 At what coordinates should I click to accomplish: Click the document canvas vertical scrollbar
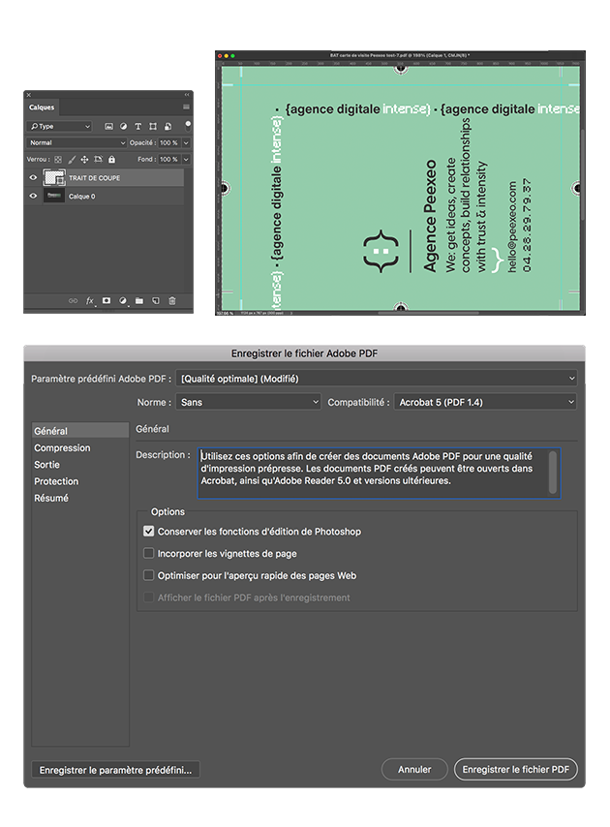(583, 174)
